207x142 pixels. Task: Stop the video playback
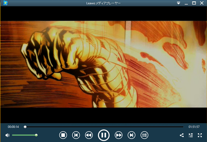[x=63, y=135]
